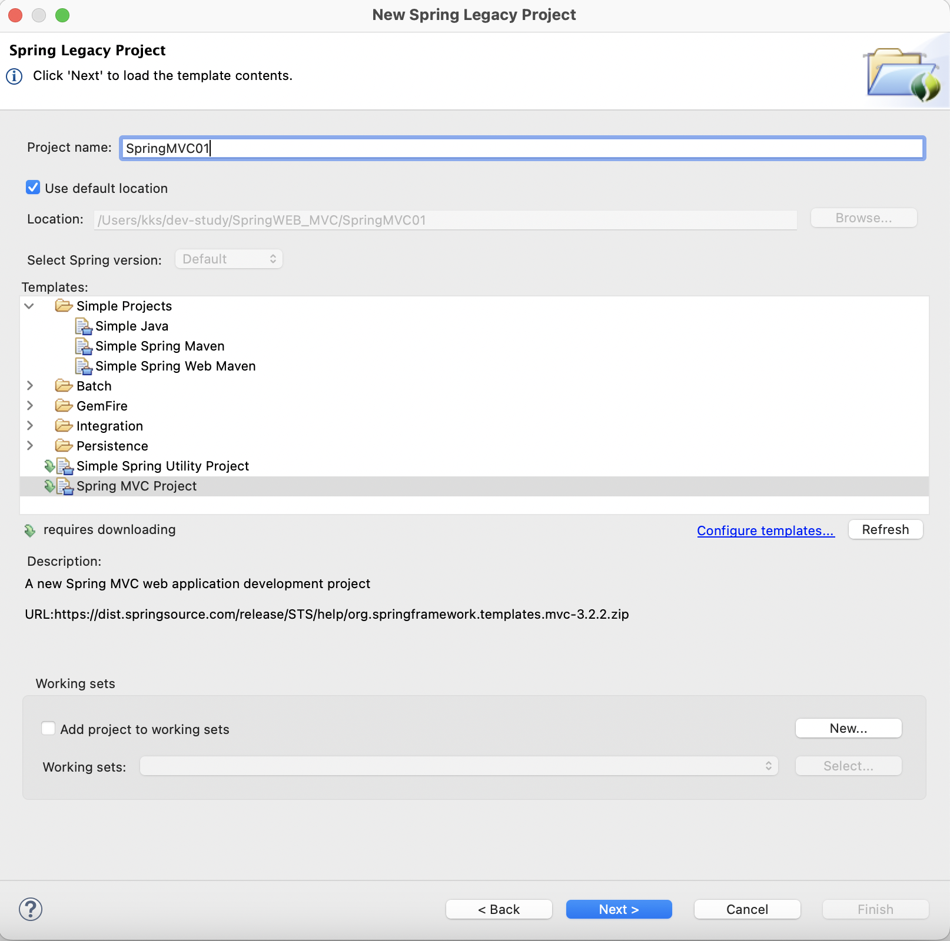Click New... to create a working set

(x=848, y=728)
